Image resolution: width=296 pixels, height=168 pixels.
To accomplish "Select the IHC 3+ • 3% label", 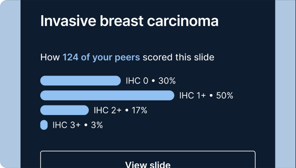I will point(78,125).
